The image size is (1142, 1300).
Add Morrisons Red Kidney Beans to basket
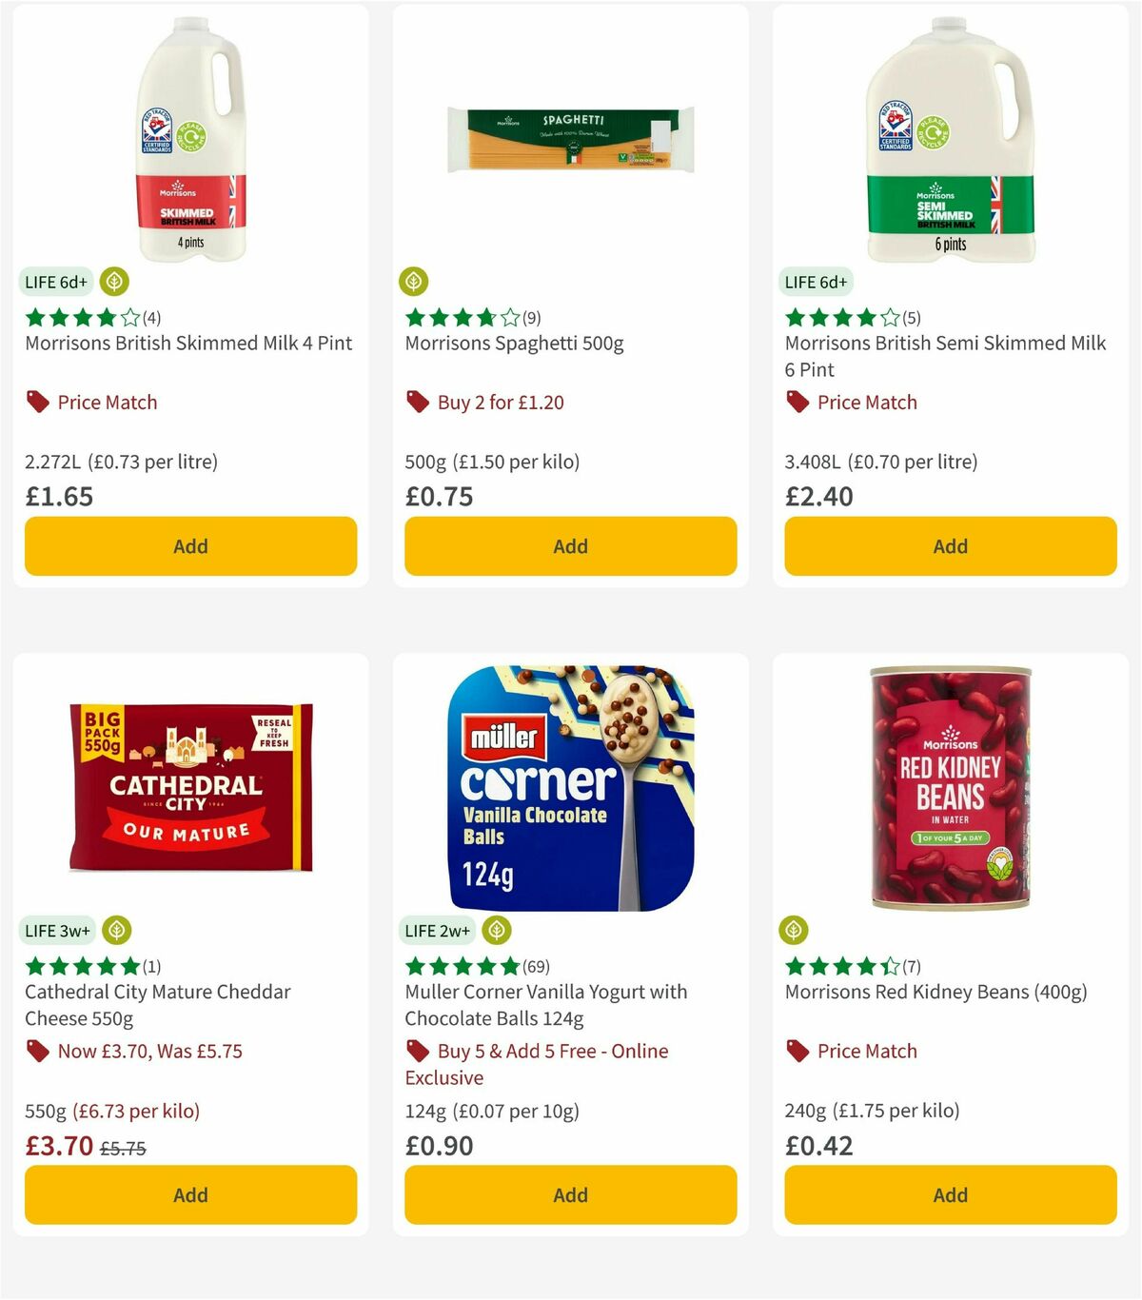(950, 1194)
